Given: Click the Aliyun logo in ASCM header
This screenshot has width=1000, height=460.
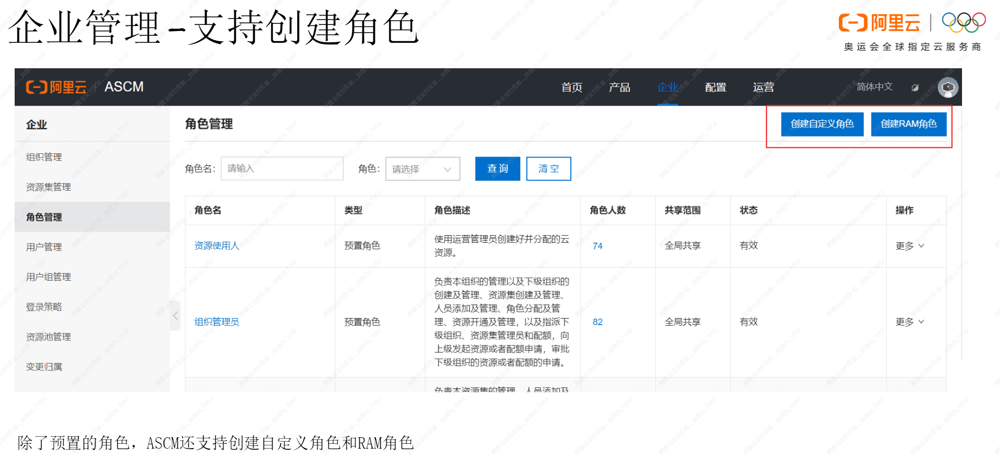Looking at the screenshot, I should coord(56,87).
